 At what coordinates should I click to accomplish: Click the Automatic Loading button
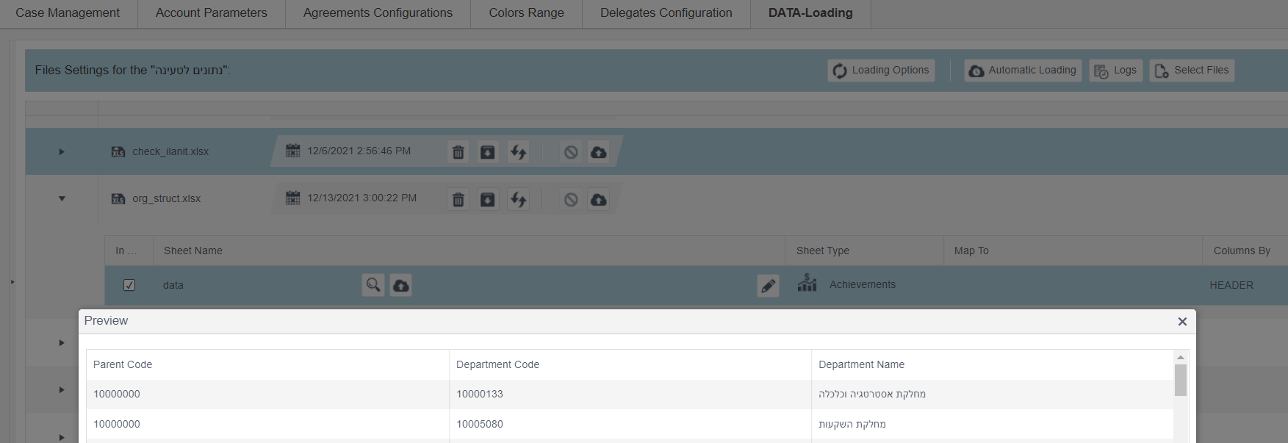tap(1023, 71)
